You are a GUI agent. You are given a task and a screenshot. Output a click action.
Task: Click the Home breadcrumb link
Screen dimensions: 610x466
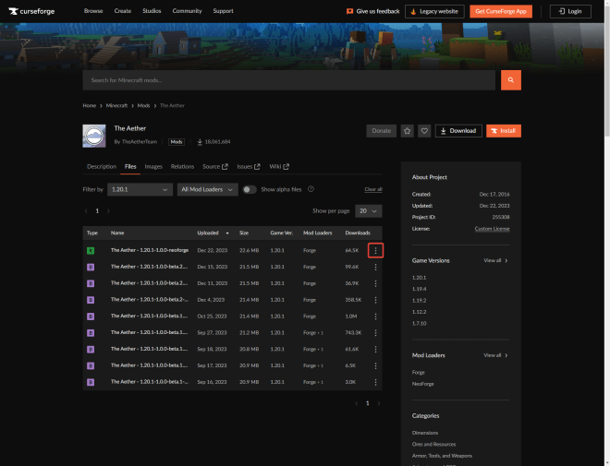89,105
